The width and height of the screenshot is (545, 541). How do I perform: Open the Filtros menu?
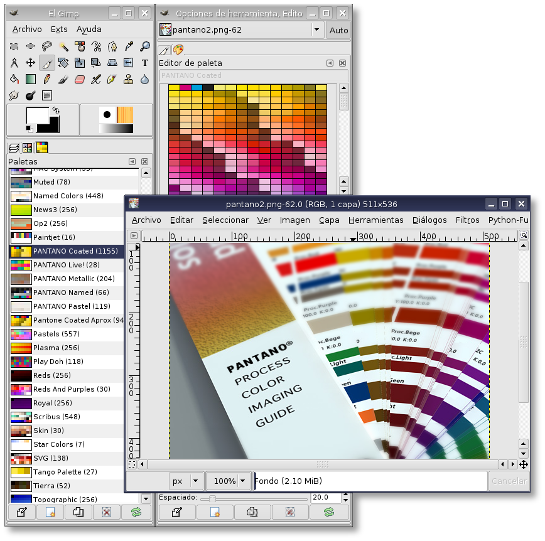(467, 220)
